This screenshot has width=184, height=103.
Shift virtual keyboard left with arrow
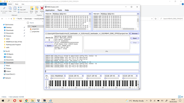pos(49,84)
